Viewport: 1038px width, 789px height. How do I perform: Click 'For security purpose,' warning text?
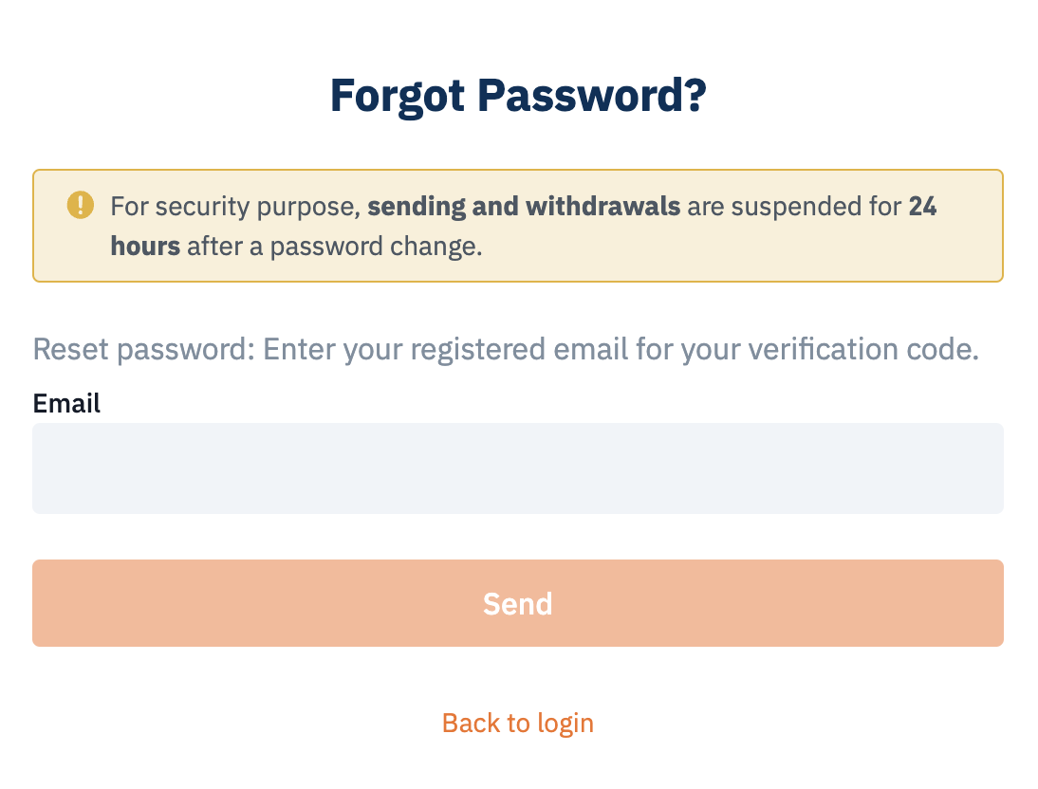click(x=235, y=207)
